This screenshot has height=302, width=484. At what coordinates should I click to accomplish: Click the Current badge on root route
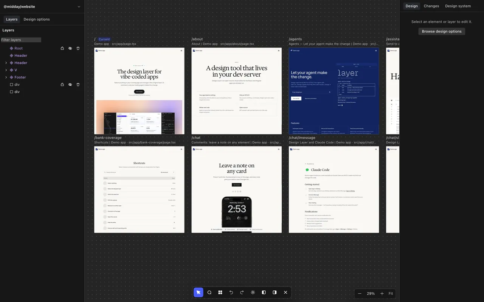click(x=104, y=39)
